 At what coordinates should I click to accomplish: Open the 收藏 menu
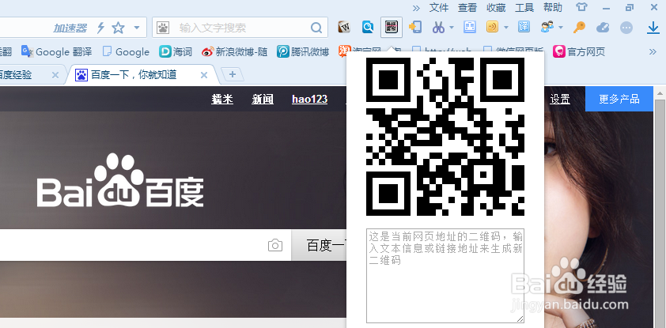click(x=496, y=7)
